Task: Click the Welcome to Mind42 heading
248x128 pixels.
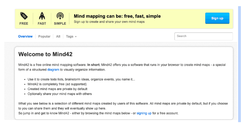Action: (46, 54)
